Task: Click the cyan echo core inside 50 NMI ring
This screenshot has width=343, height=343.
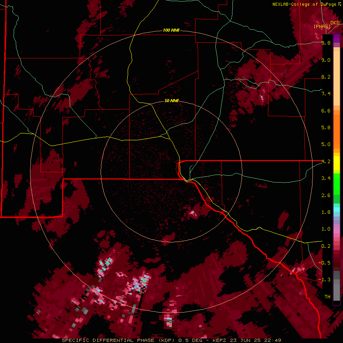Action: [192, 212]
